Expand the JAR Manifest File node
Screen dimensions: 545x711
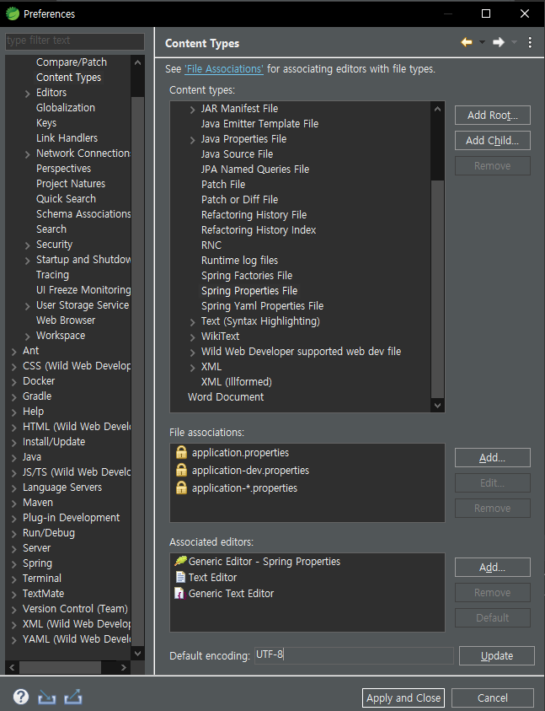[193, 110]
